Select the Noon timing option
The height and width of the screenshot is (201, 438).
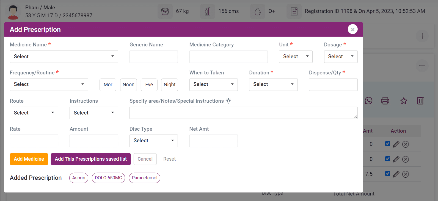point(128,85)
